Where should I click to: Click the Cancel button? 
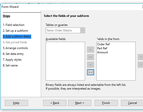(132, 103)
